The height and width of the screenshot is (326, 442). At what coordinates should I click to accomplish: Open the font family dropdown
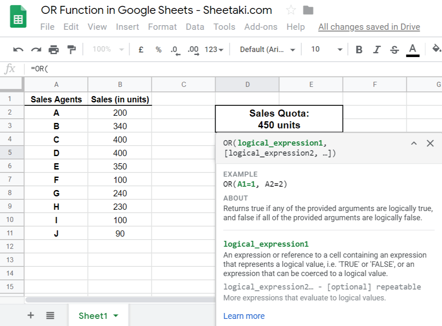click(268, 50)
